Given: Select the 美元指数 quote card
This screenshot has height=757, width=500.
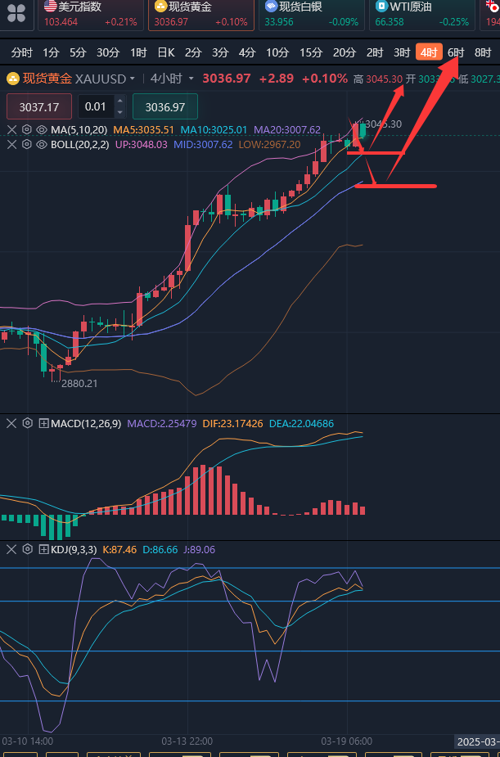Looking at the screenshot, I should click(x=91, y=15).
